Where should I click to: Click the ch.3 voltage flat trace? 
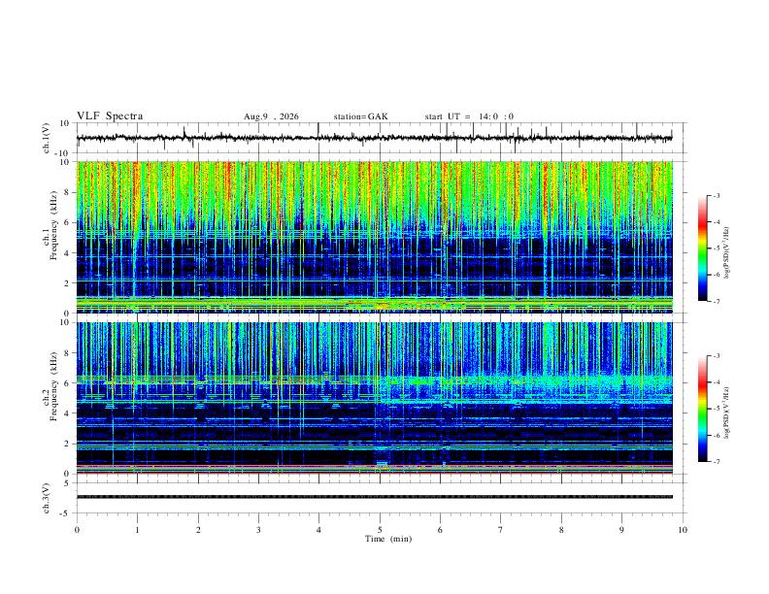374,497
